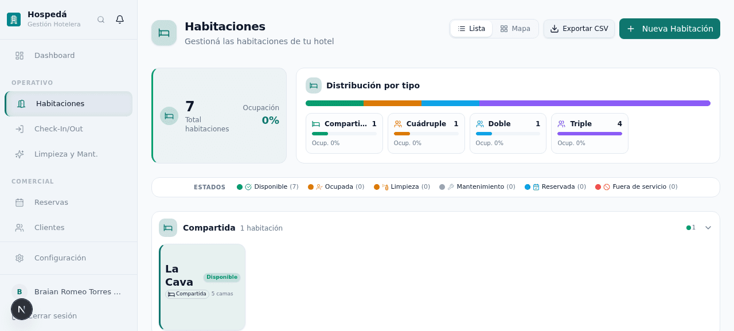Filter by Fuera de servicio (0) status

pyautogui.click(x=637, y=187)
